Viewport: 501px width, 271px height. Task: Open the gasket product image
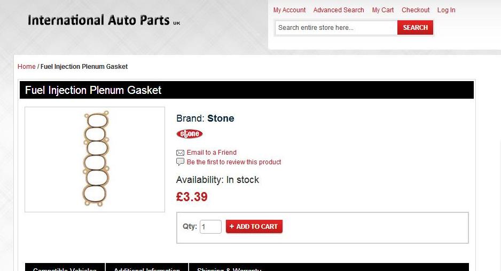95,159
